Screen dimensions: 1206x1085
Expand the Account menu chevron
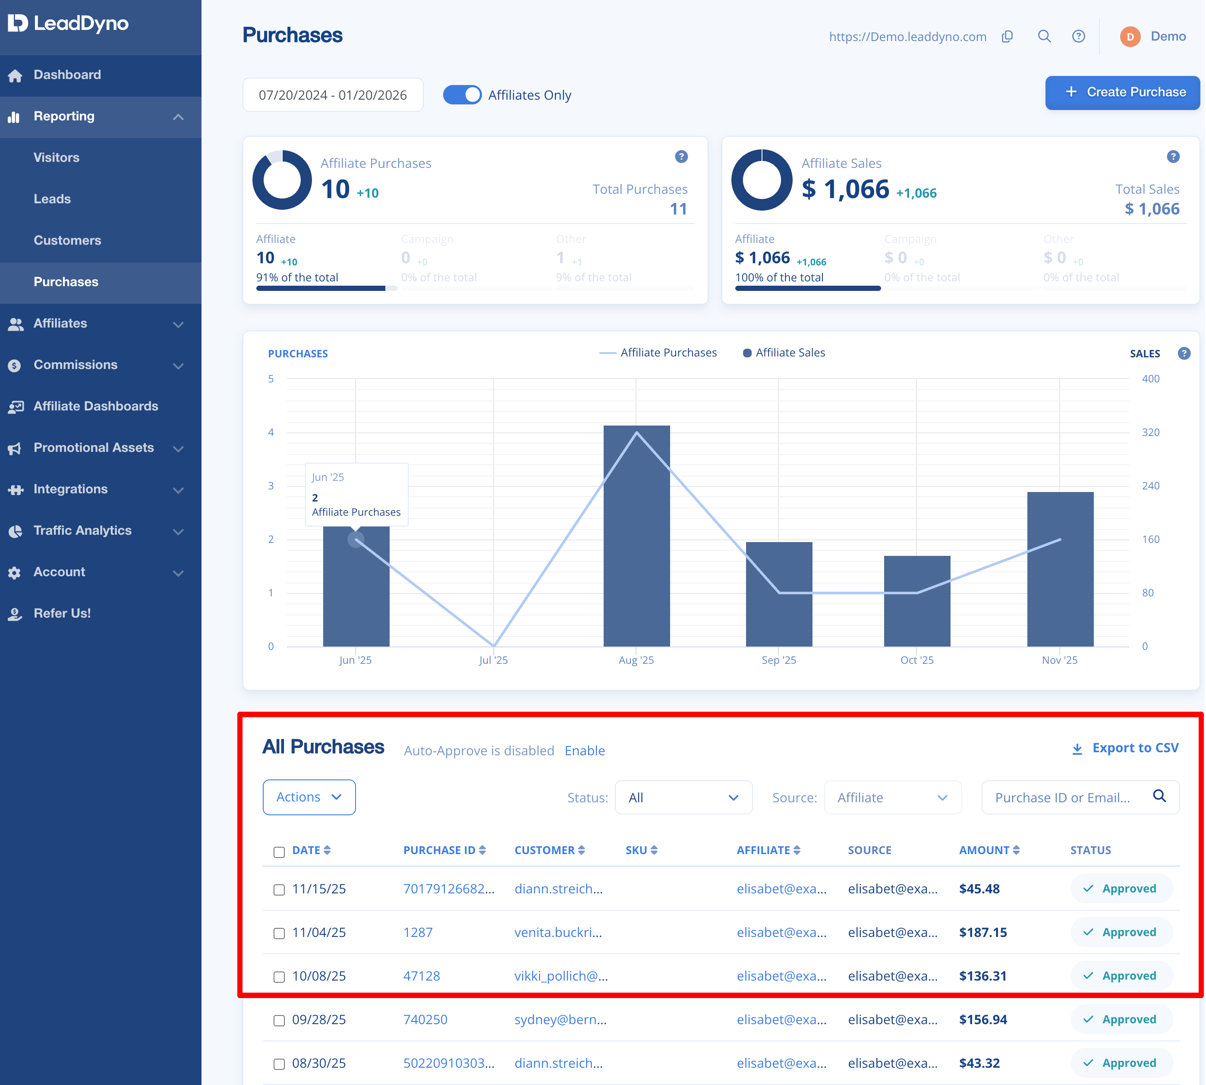pyautogui.click(x=178, y=573)
